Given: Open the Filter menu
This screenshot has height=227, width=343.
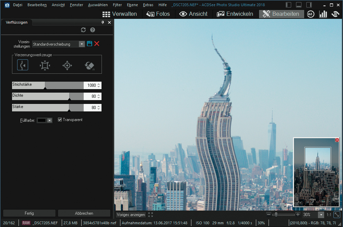Looking at the screenshot, I should point(117,5).
